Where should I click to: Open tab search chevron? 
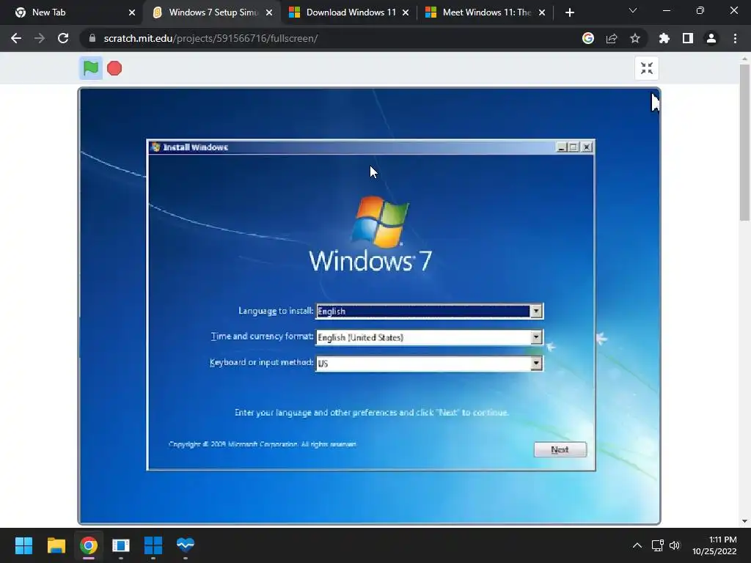[633, 10]
